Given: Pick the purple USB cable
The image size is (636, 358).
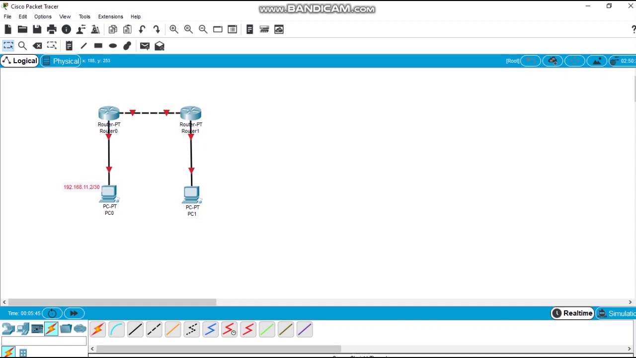Looking at the screenshot, I should (x=305, y=329).
